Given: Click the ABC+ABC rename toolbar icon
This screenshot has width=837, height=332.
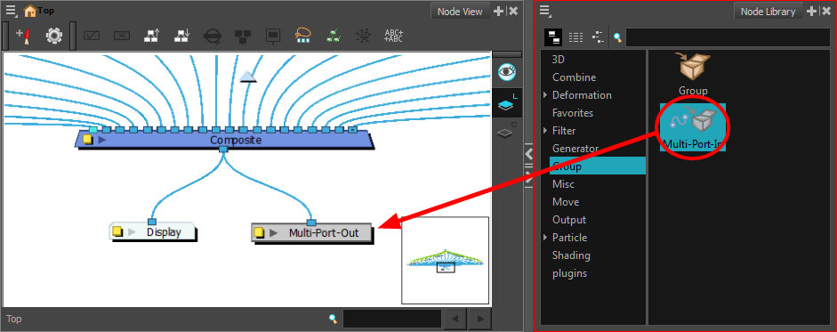Looking at the screenshot, I should tap(393, 36).
